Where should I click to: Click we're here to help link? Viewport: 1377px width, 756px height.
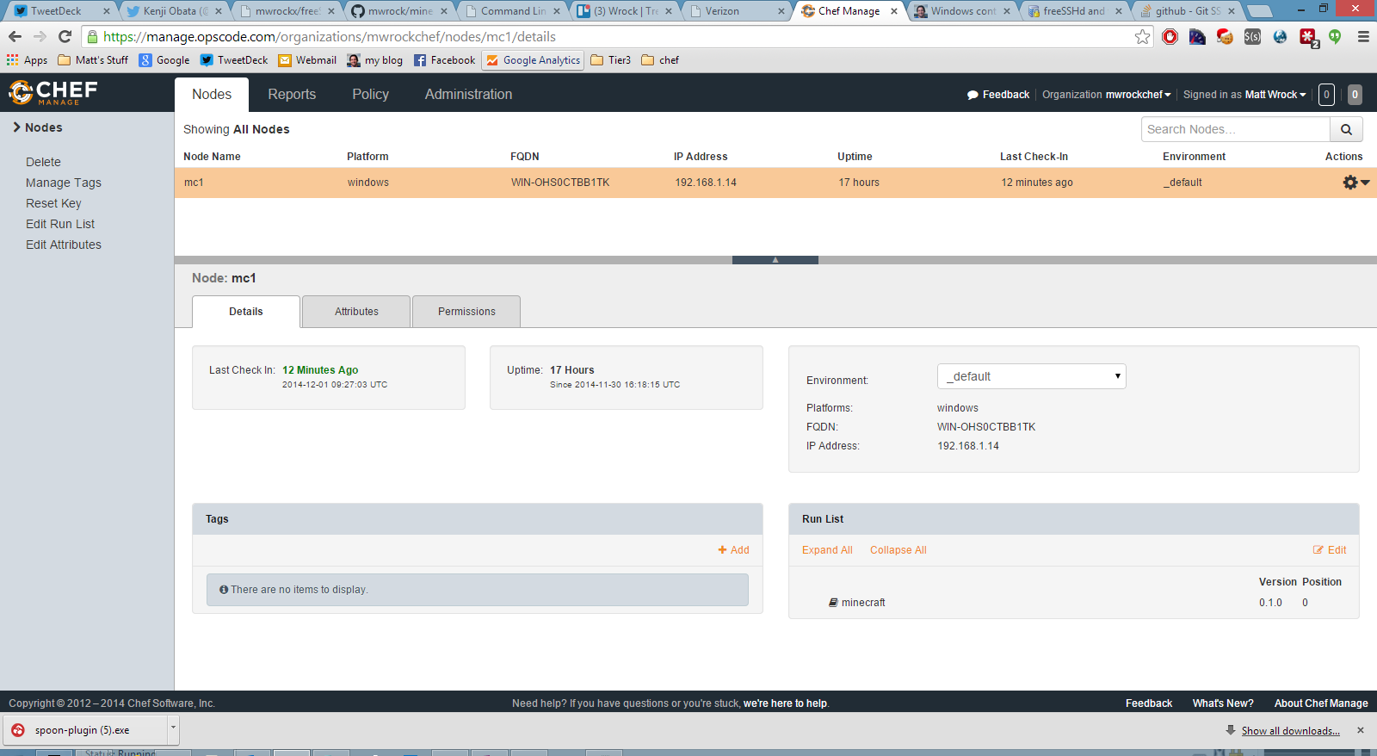tap(785, 703)
